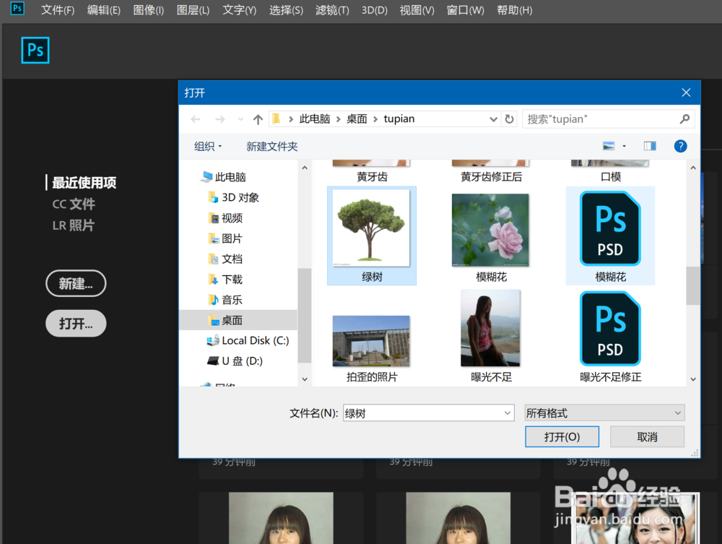Select the 曝光不足 girl photo thumbnail
The width and height of the screenshot is (722, 544).
(490, 328)
